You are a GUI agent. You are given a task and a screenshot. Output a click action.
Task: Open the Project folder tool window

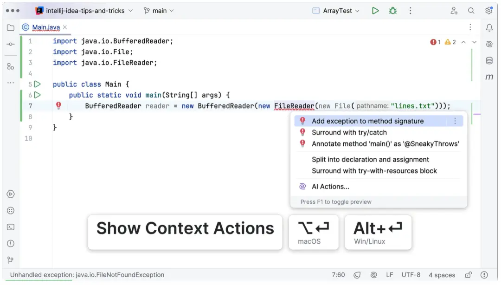pyautogui.click(x=11, y=27)
